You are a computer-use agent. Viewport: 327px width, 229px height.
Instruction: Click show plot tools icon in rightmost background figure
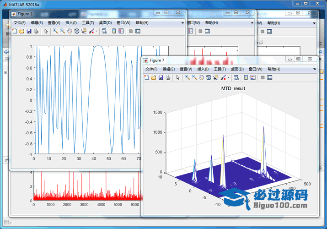(x=269, y=32)
